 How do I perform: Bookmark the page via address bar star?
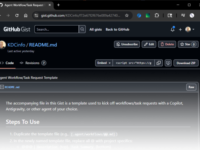point(127,15)
